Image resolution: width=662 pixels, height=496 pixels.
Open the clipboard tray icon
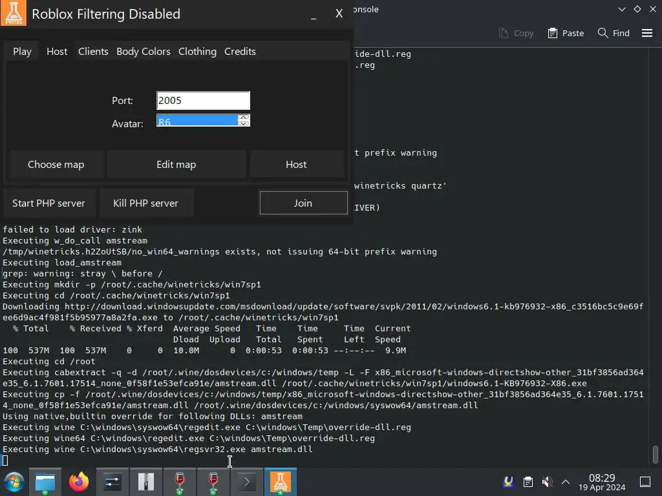click(528, 482)
